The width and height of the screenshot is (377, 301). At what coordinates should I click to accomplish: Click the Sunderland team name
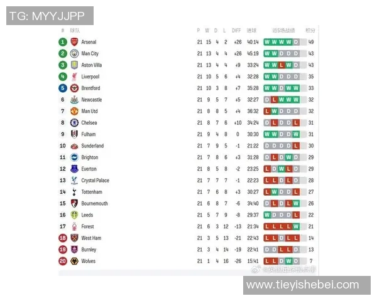[92, 146]
